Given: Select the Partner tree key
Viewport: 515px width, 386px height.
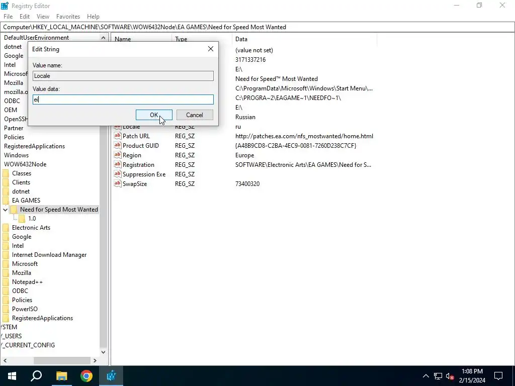Looking at the screenshot, I should (14, 128).
